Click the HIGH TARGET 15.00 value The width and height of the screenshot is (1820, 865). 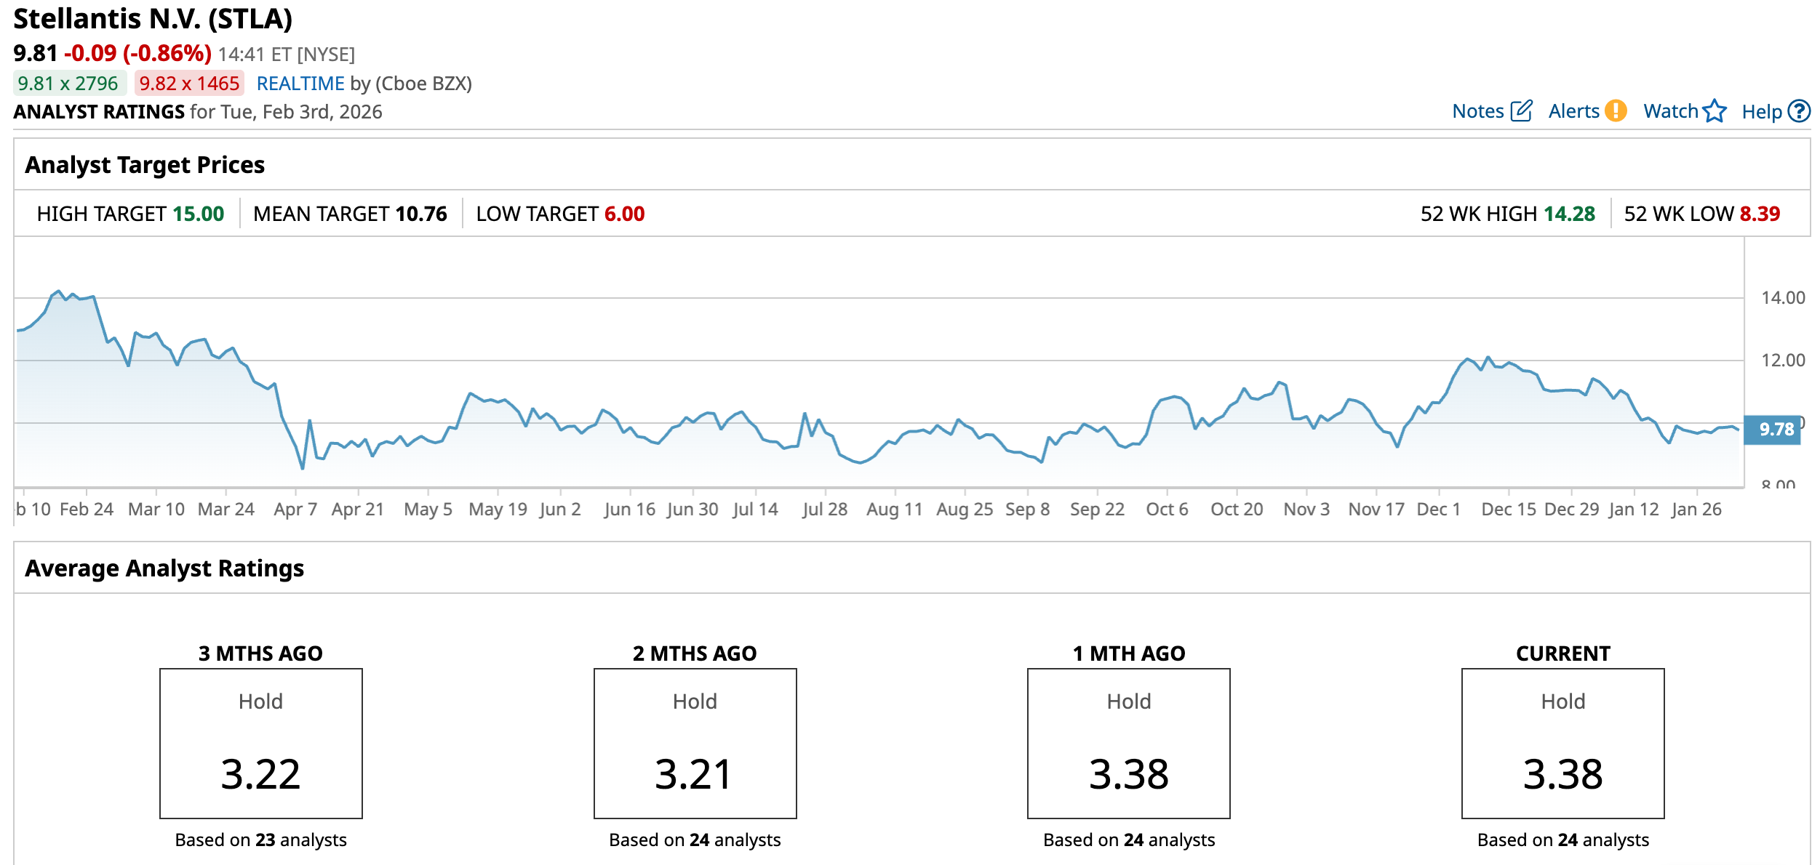199,214
